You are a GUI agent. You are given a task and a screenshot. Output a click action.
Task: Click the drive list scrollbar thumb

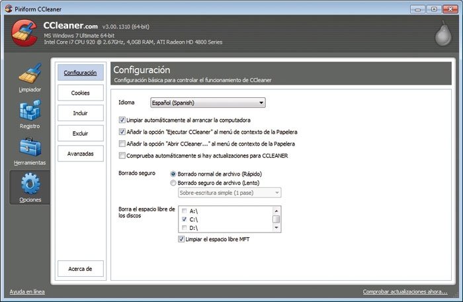(276, 219)
